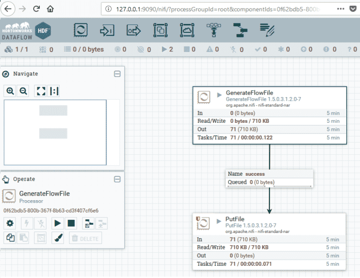This screenshot has width=360, height=278.
Task: Select the Output Port toolbar icon
Action: [x=134, y=30]
